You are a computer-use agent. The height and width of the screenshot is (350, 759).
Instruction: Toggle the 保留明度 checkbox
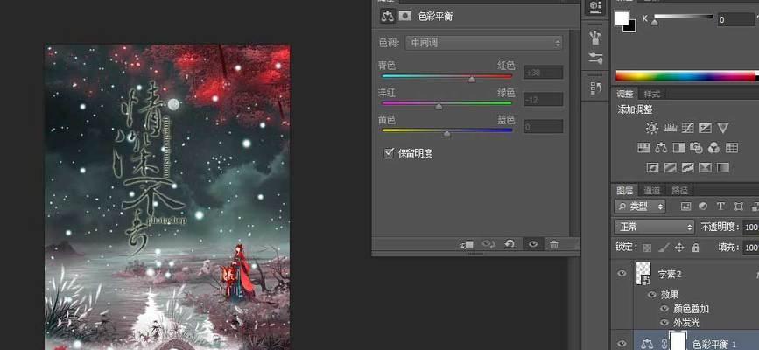(x=388, y=153)
